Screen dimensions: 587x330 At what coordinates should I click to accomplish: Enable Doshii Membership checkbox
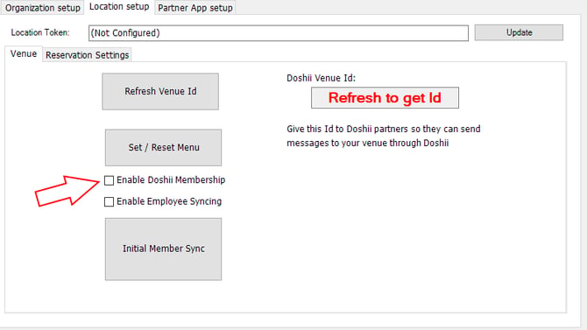[x=109, y=180]
